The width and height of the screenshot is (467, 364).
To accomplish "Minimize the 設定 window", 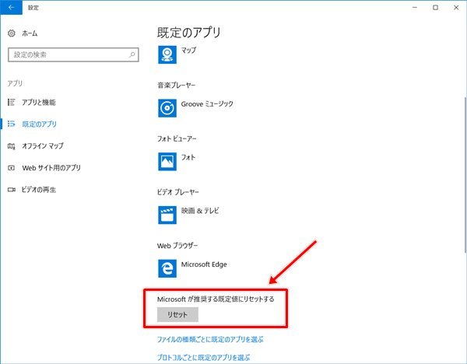I will coord(415,8).
